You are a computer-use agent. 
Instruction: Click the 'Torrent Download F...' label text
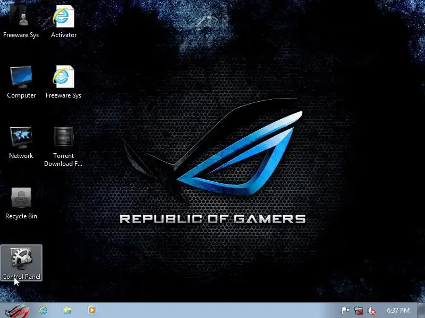pos(63,160)
